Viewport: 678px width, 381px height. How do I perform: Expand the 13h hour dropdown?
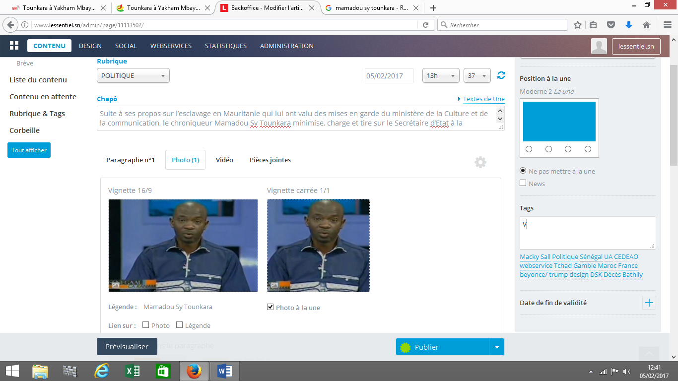point(440,75)
